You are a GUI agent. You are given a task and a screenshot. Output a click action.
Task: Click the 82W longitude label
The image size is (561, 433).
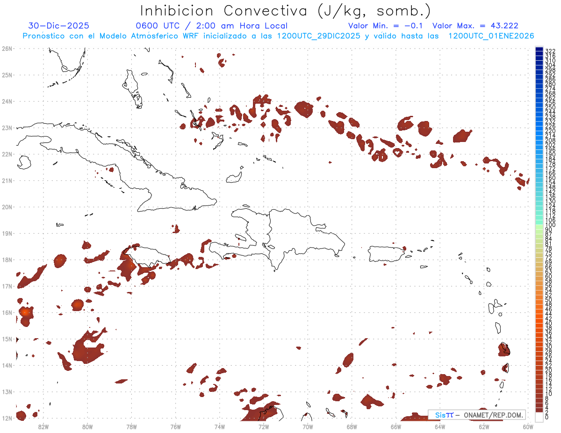[x=43, y=426]
